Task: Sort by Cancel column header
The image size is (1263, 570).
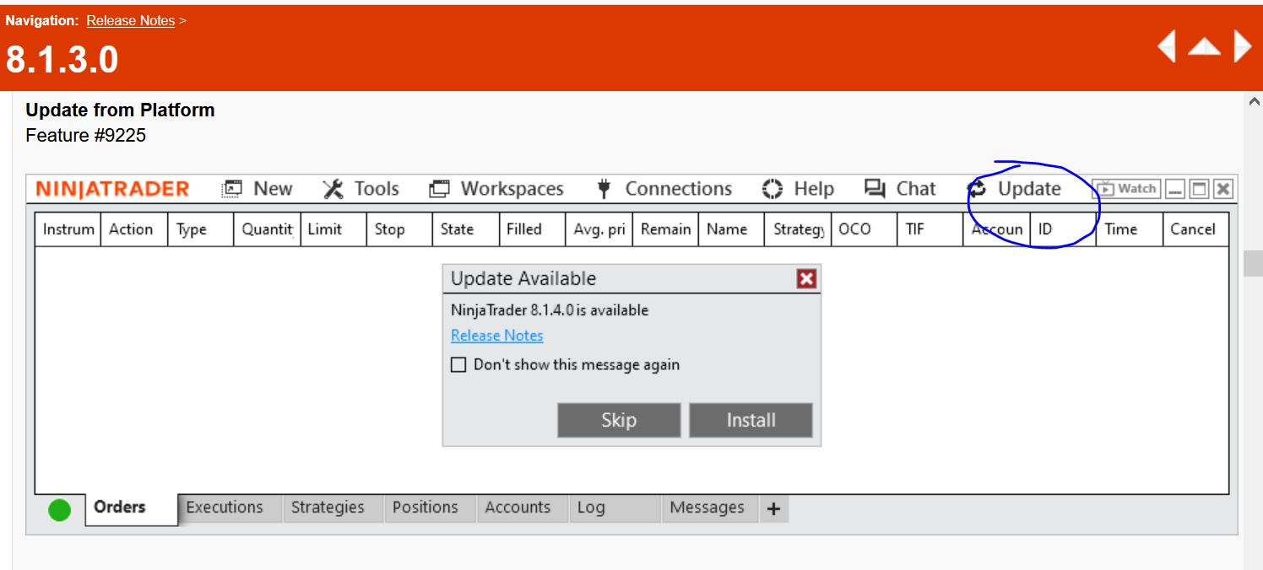Action: [x=1195, y=229]
